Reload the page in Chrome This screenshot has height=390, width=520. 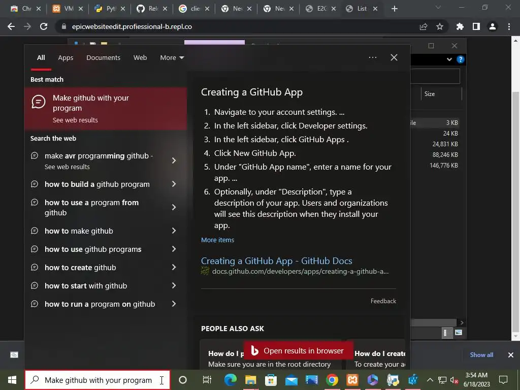tap(44, 26)
